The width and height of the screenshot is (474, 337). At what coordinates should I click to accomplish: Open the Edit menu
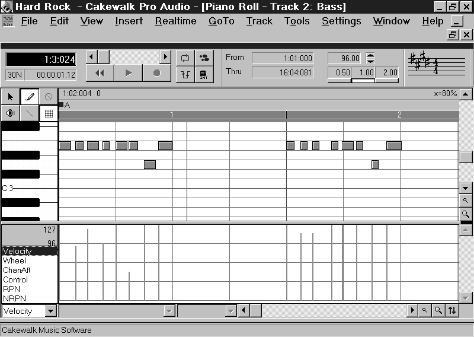(59, 21)
